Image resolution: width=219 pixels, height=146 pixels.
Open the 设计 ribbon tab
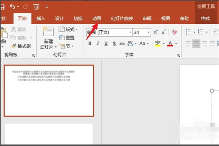tap(59, 18)
